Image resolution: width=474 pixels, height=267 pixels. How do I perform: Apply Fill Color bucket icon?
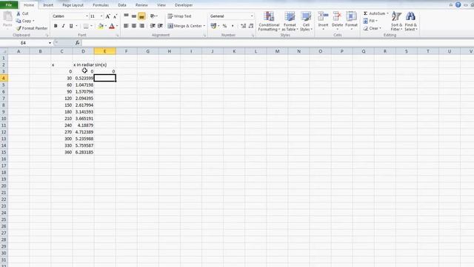[101, 26]
